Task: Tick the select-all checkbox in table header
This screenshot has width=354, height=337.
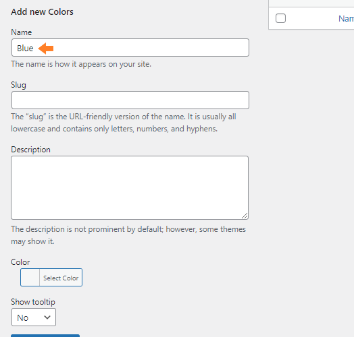Action: click(280, 18)
